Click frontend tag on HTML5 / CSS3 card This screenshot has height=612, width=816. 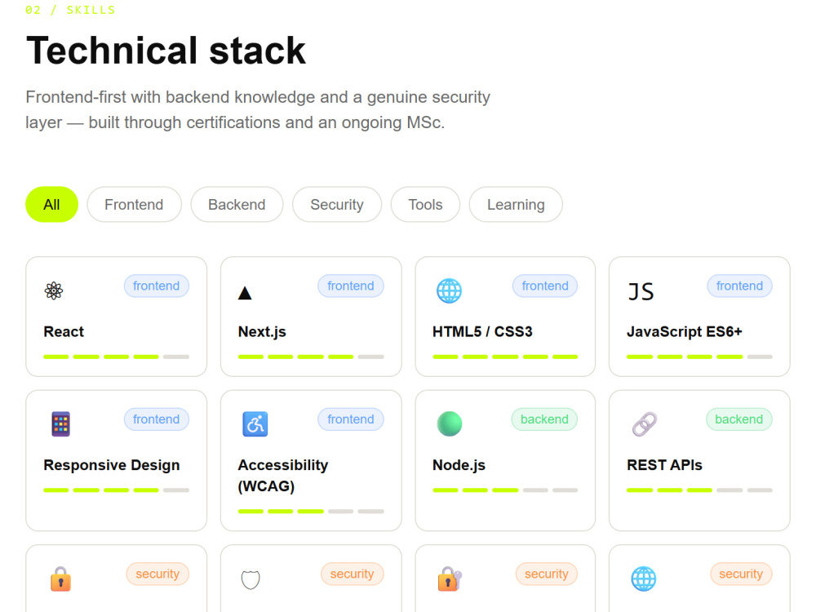click(545, 286)
